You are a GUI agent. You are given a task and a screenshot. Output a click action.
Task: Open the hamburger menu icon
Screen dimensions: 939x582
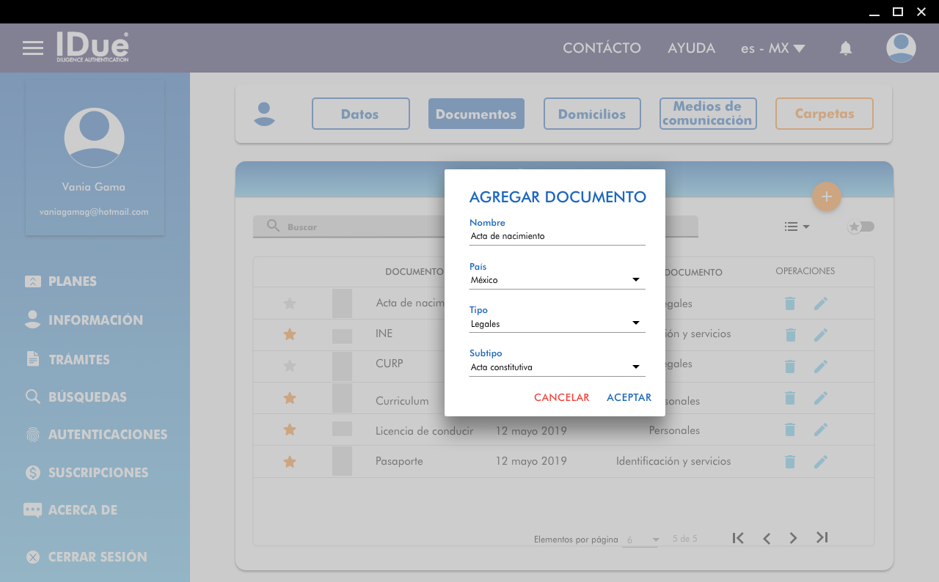pyautogui.click(x=33, y=48)
